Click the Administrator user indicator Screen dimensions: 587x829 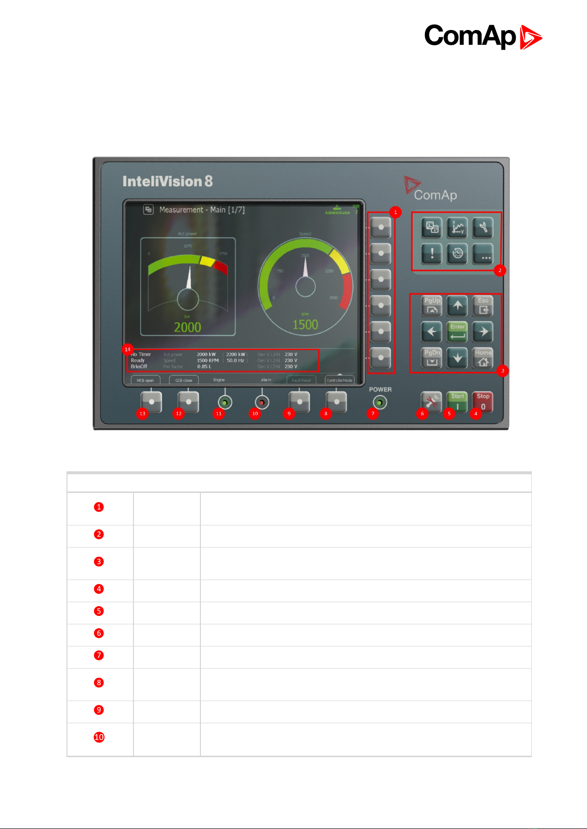coord(338,210)
